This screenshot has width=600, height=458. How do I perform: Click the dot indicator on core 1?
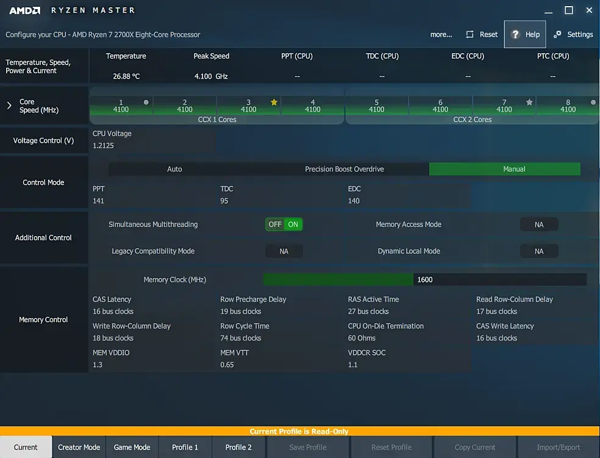click(146, 102)
